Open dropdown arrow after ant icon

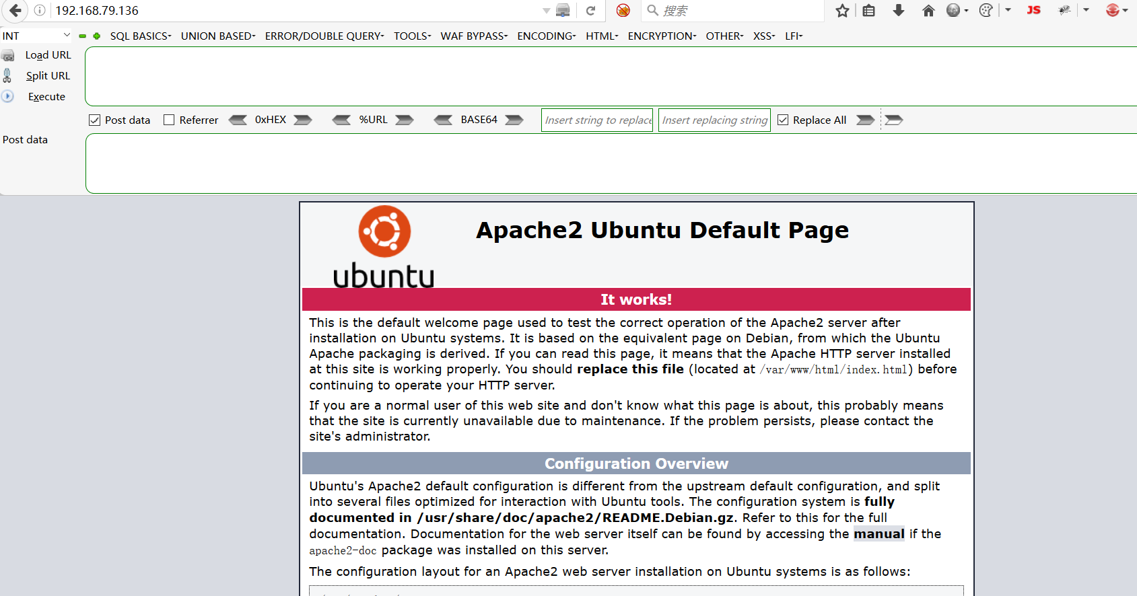point(1086,10)
